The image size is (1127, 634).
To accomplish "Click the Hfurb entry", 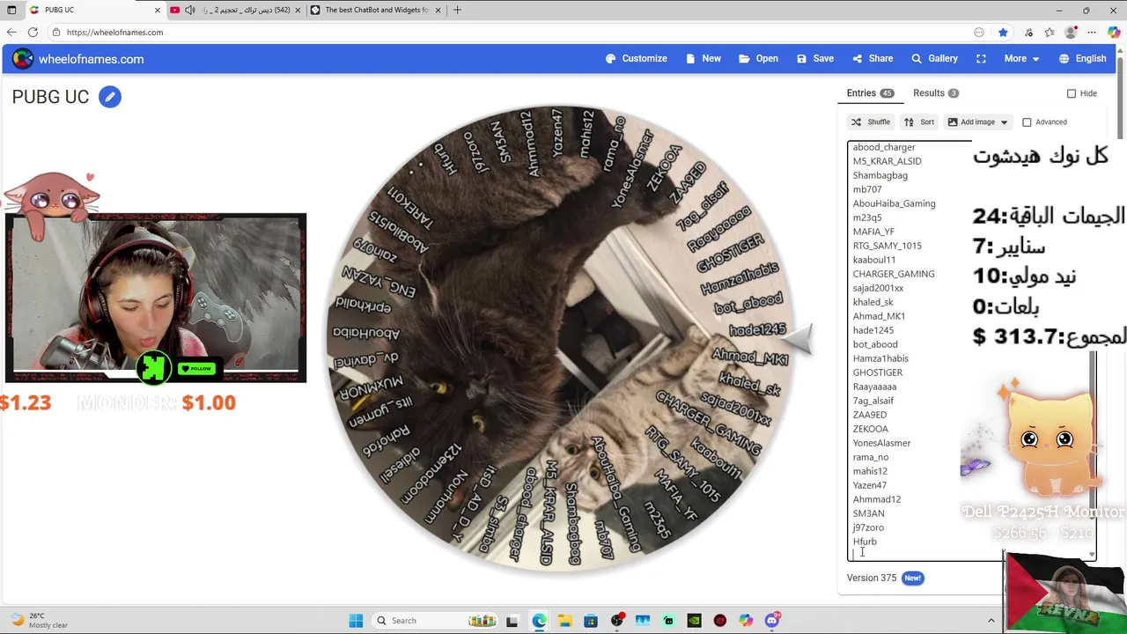I will pos(865,542).
